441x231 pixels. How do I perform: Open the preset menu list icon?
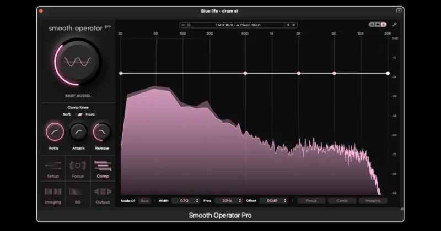click(x=183, y=25)
